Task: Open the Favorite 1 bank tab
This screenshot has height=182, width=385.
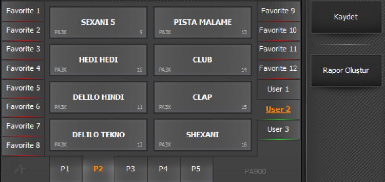Action: click(x=22, y=11)
